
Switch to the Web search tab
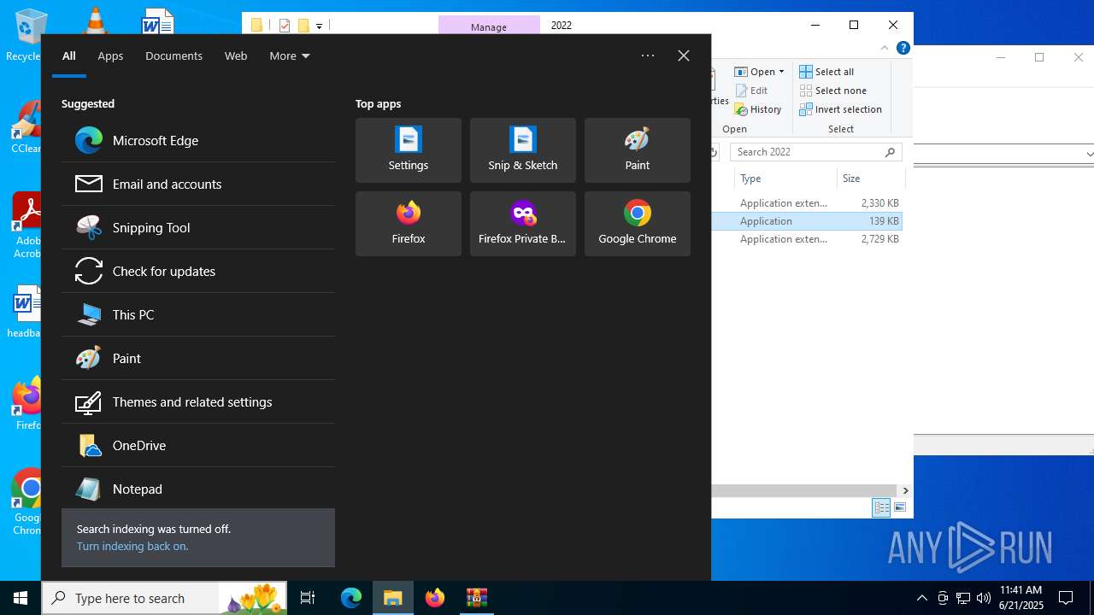(x=236, y=56)
